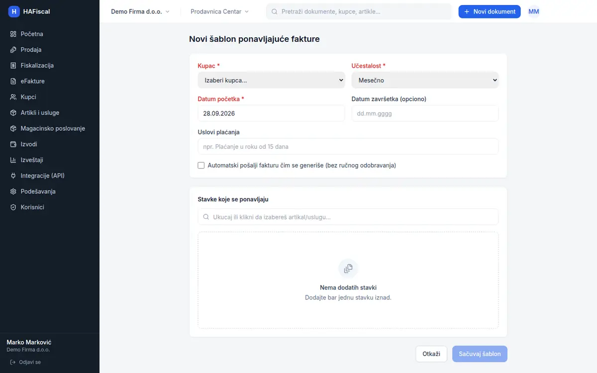Focus the Datum završetka date field
The width and height of the screenshot is (597, 373).
click(425, 113)
